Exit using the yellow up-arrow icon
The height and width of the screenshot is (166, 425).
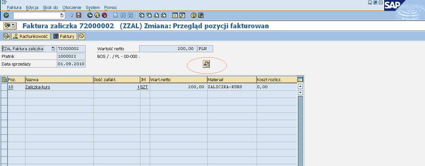coord(97,15)
